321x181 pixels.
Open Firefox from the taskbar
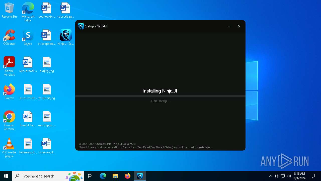(128, 176)
